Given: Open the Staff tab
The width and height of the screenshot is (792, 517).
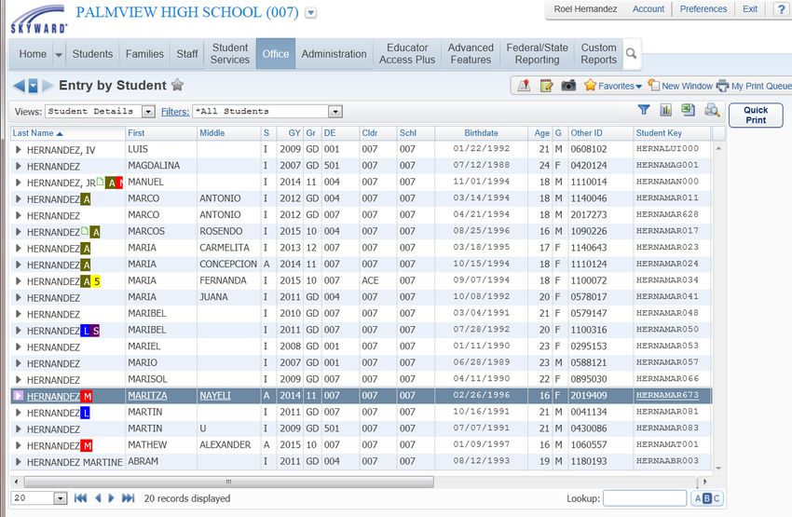Looking at the screenshot, I should [x=187, y=53].
